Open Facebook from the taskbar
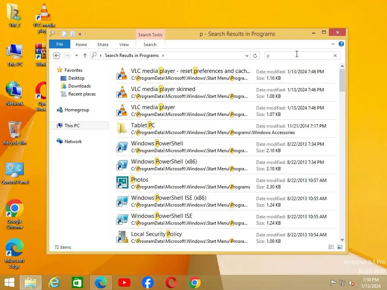Viewport: 387px width, 290px height. click(148, 282)
